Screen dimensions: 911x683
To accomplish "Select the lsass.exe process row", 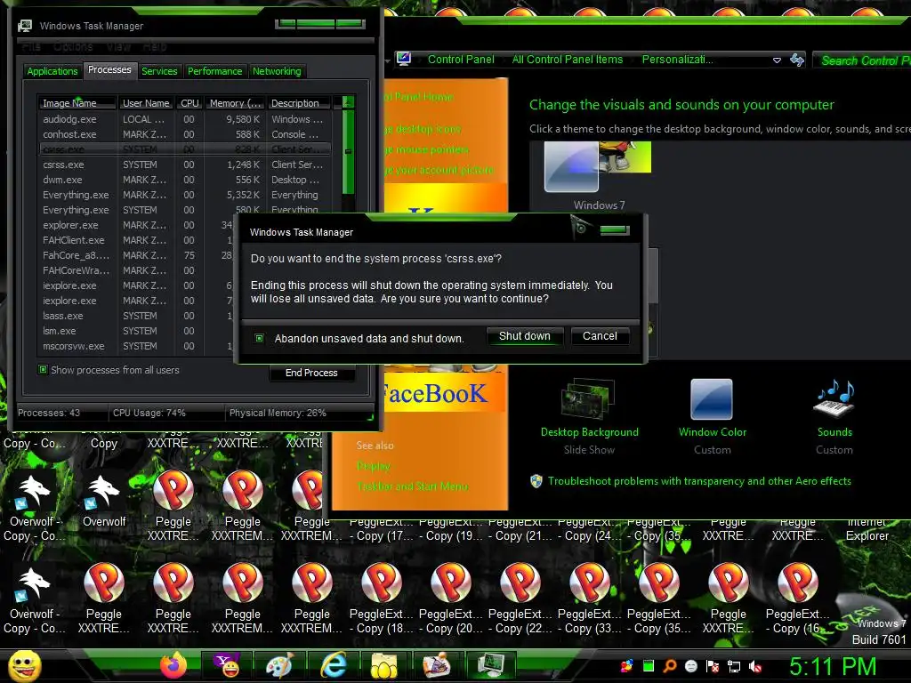I will pyautogui.click(x=136, y=316).
